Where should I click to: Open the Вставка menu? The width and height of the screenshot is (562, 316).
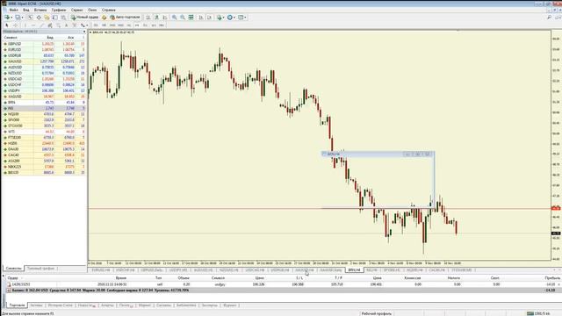pyautogui.click(x=40, y=10)
